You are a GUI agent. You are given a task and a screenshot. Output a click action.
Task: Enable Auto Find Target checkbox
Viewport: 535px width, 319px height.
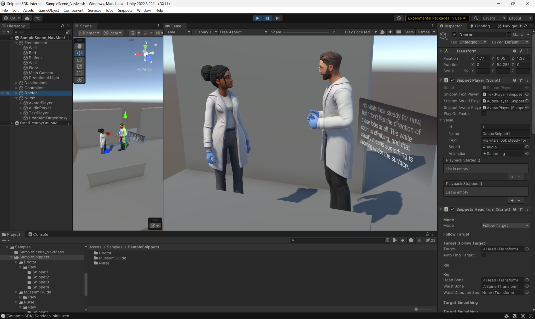click(484, 255)
